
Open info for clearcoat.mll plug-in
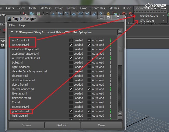point(111,76)
